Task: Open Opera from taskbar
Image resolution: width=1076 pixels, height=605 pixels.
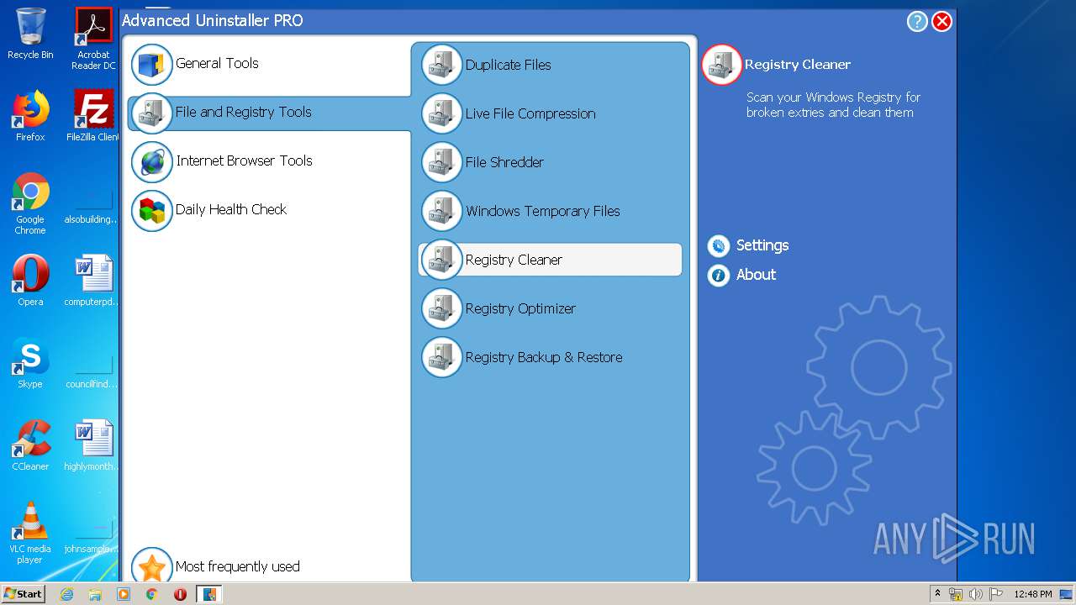Action: point(180,594)
